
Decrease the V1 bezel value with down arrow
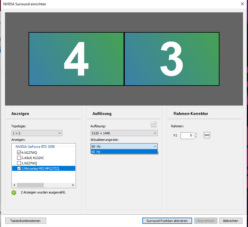coord(196,137)
